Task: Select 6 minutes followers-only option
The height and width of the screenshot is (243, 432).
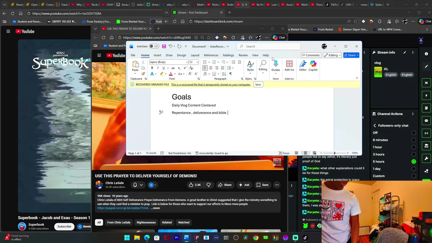Action: tap(414, 140)
